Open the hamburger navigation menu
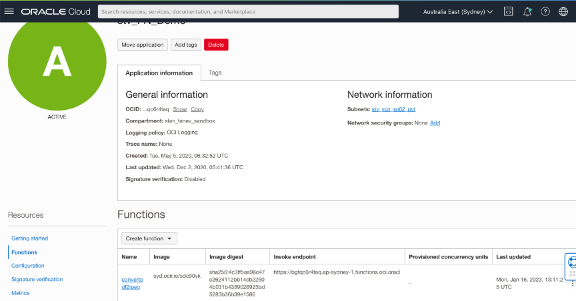 [x=9, y=11]
